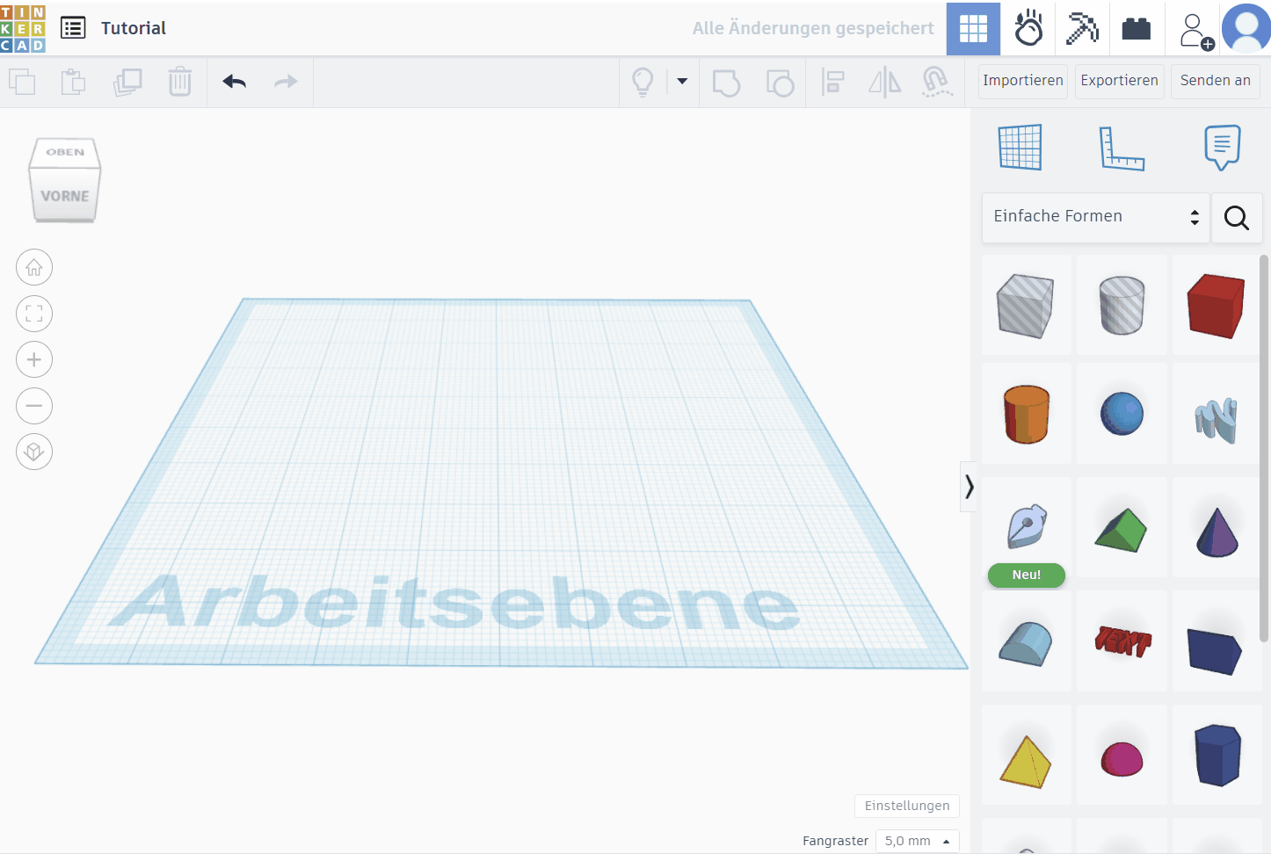The width and height of the screenshot is (1271, 854).
Task: Undo the last action
Action: click(x=234, y=82)
